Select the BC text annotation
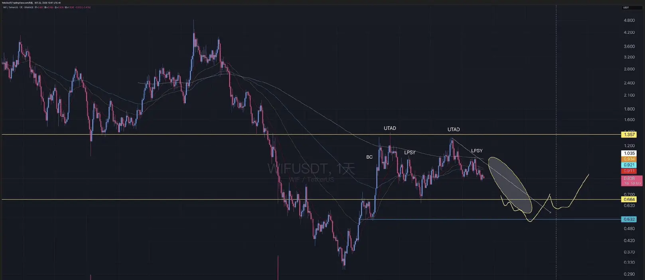This screenshot has width=645, height=280. coord(369,157)
